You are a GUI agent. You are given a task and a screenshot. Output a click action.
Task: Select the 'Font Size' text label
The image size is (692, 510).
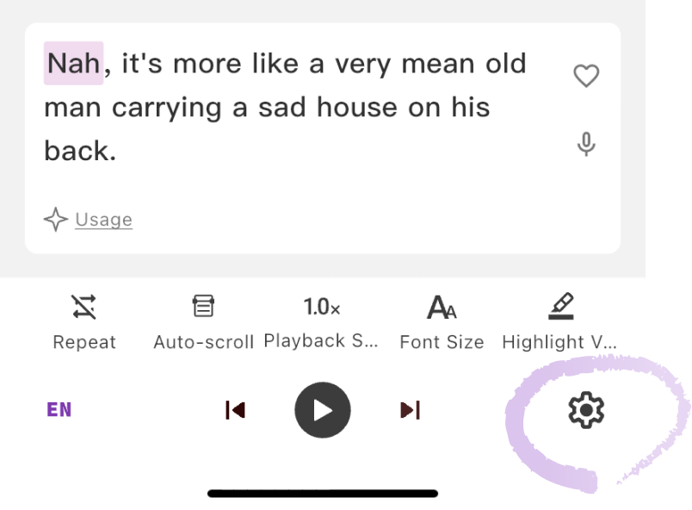tap(442, 342)
